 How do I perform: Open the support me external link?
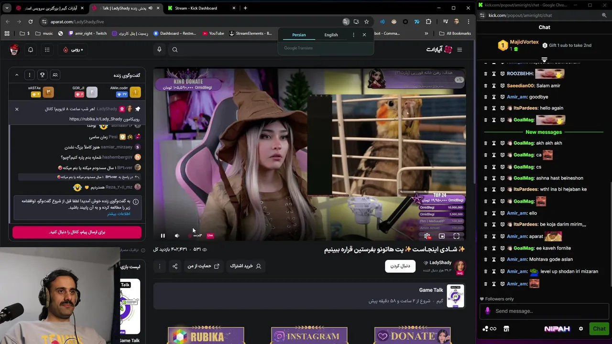[x=203, y=266]
